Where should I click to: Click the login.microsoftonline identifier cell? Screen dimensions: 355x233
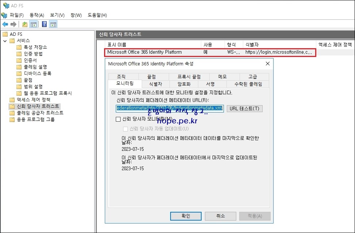[279, 52]
